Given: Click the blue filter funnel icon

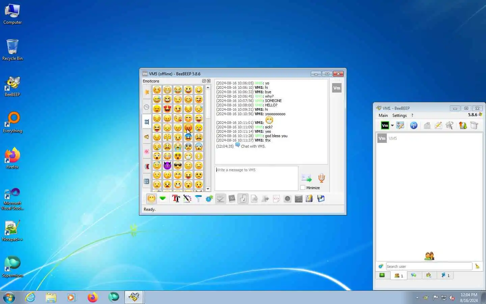Looking at the screenshot, I should pos(198,199).
